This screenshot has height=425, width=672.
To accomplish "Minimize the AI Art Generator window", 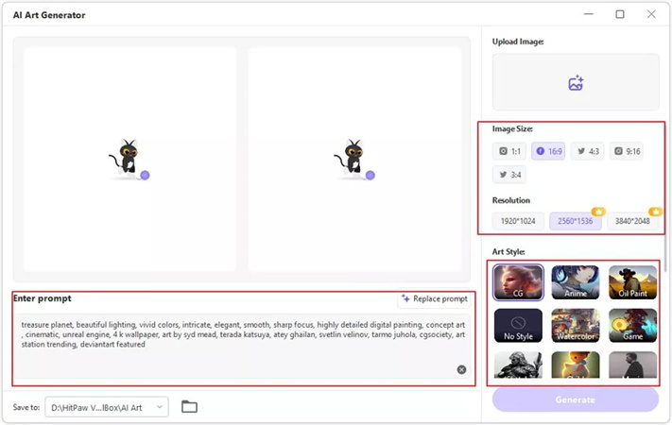I will click(x=589, y=14).
